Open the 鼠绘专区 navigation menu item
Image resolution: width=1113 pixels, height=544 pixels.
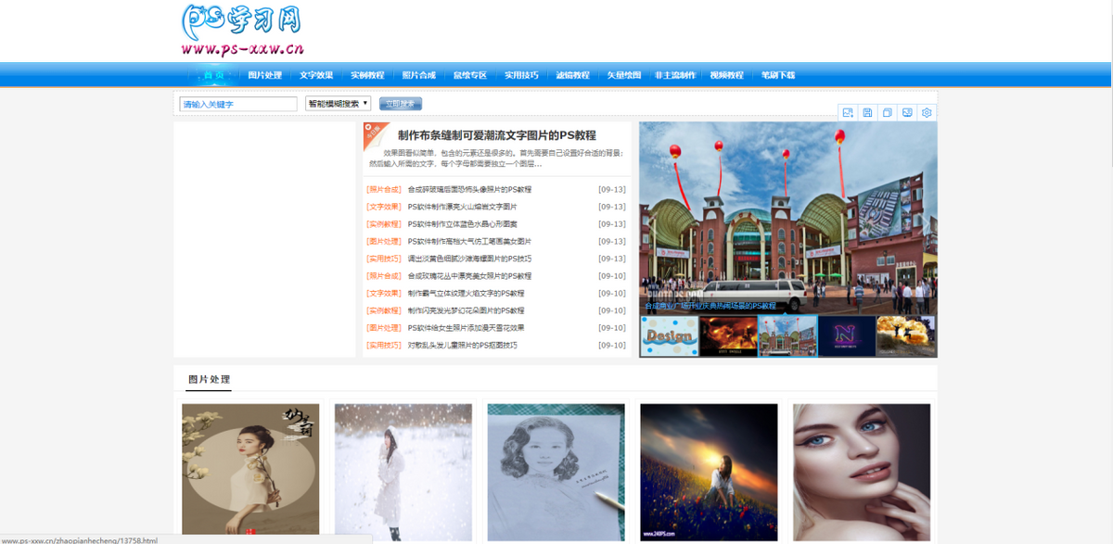tap(470, 75)
